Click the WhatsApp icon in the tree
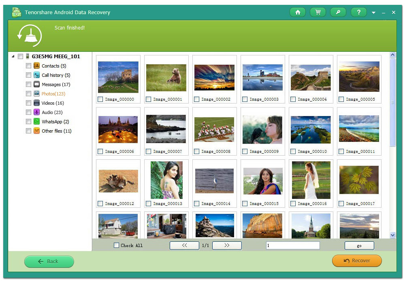 pos(36,121)
